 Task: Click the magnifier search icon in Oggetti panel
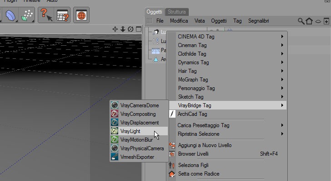[301, 21]
